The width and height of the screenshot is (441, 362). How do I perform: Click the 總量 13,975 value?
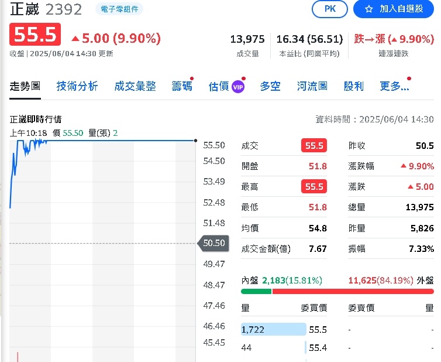(419, 207)
